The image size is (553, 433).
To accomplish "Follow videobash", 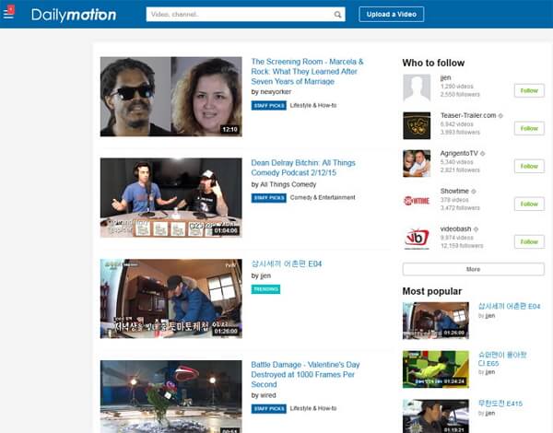I will pyautogui.click(x=529, y=241).
